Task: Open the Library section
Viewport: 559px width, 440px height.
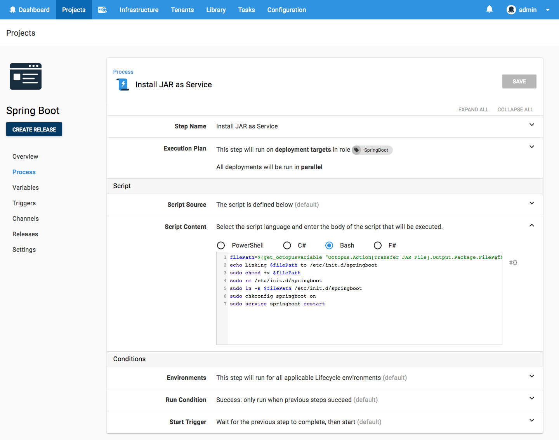Action: pos(216,10)
